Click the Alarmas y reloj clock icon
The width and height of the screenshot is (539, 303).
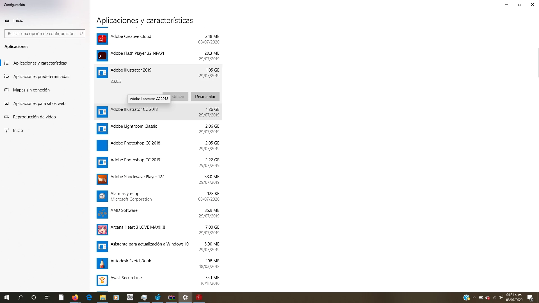tap(102, 196)
